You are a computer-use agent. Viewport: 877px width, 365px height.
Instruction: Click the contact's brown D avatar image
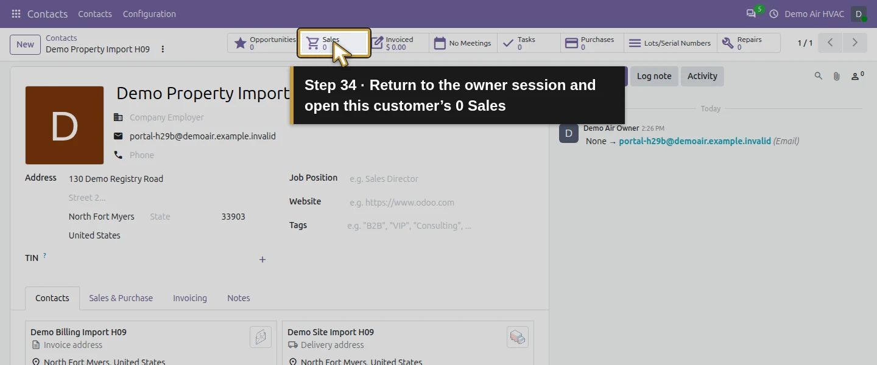65,125
